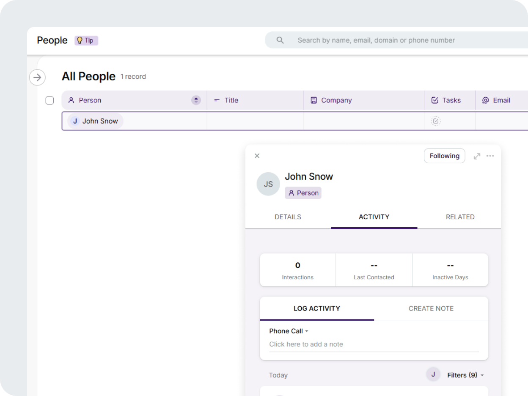The image size is (528, 396).
Task: Switch to the Related tab
Action: [460, 217]
